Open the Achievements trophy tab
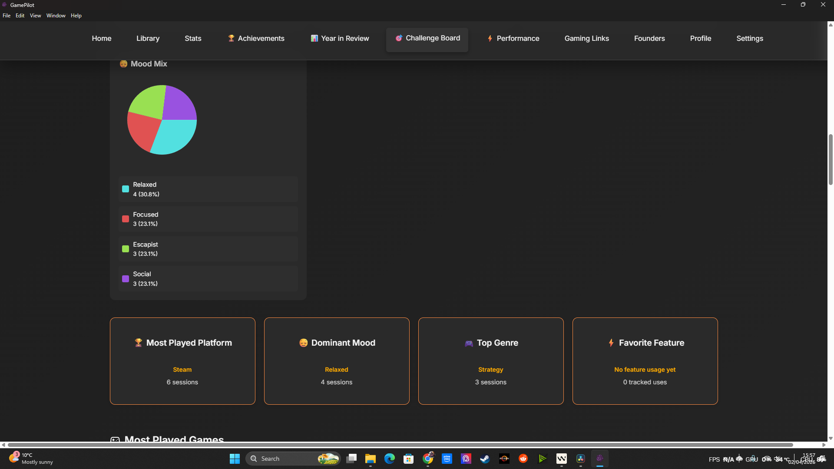 [256, 38]
